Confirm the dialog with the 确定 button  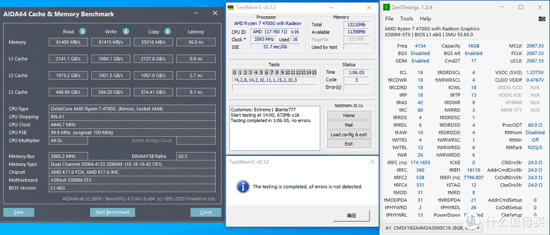click(351, 215)
